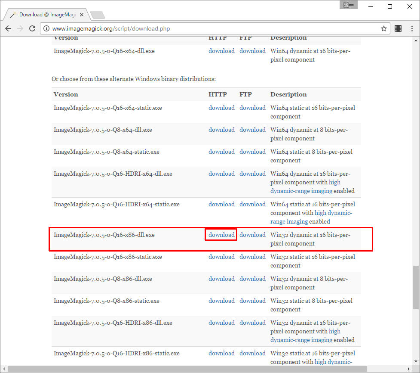The height and width of the screenshot is (373, 420).
Task: Select filename ImageMagick-7.0.5-0-Q8-x64-static.exe text
Action: point(107,152)
